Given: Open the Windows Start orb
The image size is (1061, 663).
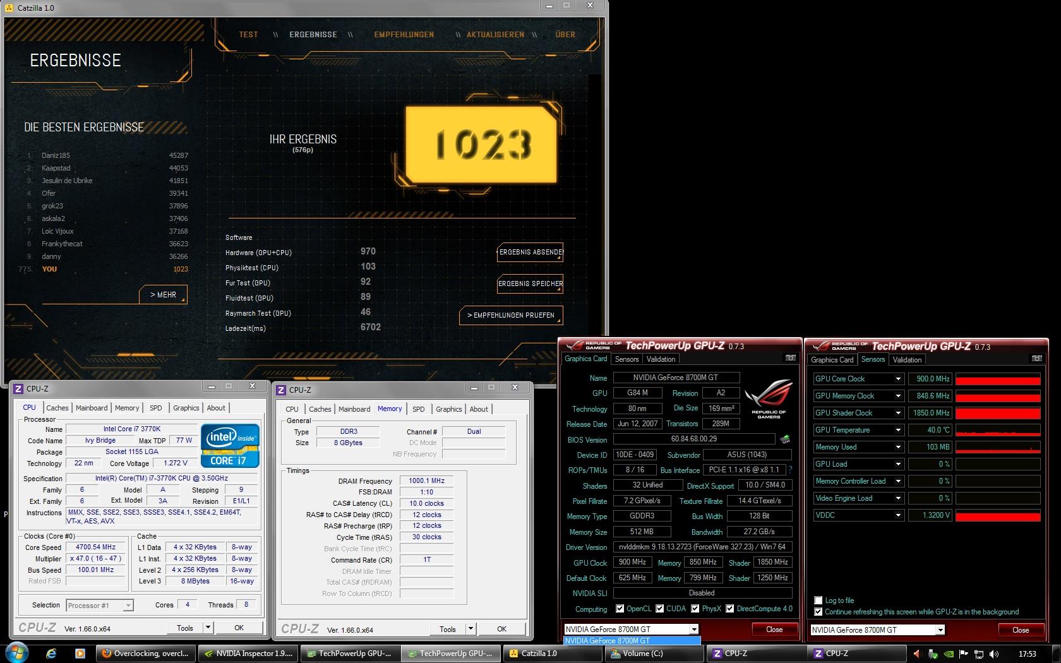Looking at the screenshot, I should click(x=17, y=653).
